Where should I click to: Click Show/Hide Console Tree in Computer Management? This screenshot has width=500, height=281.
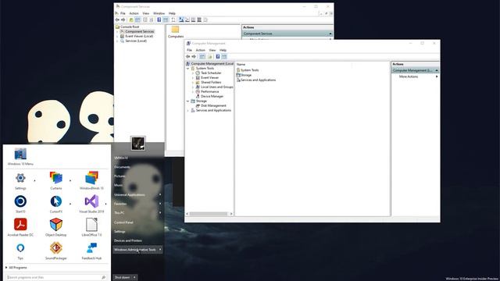[x=202, y=56]
